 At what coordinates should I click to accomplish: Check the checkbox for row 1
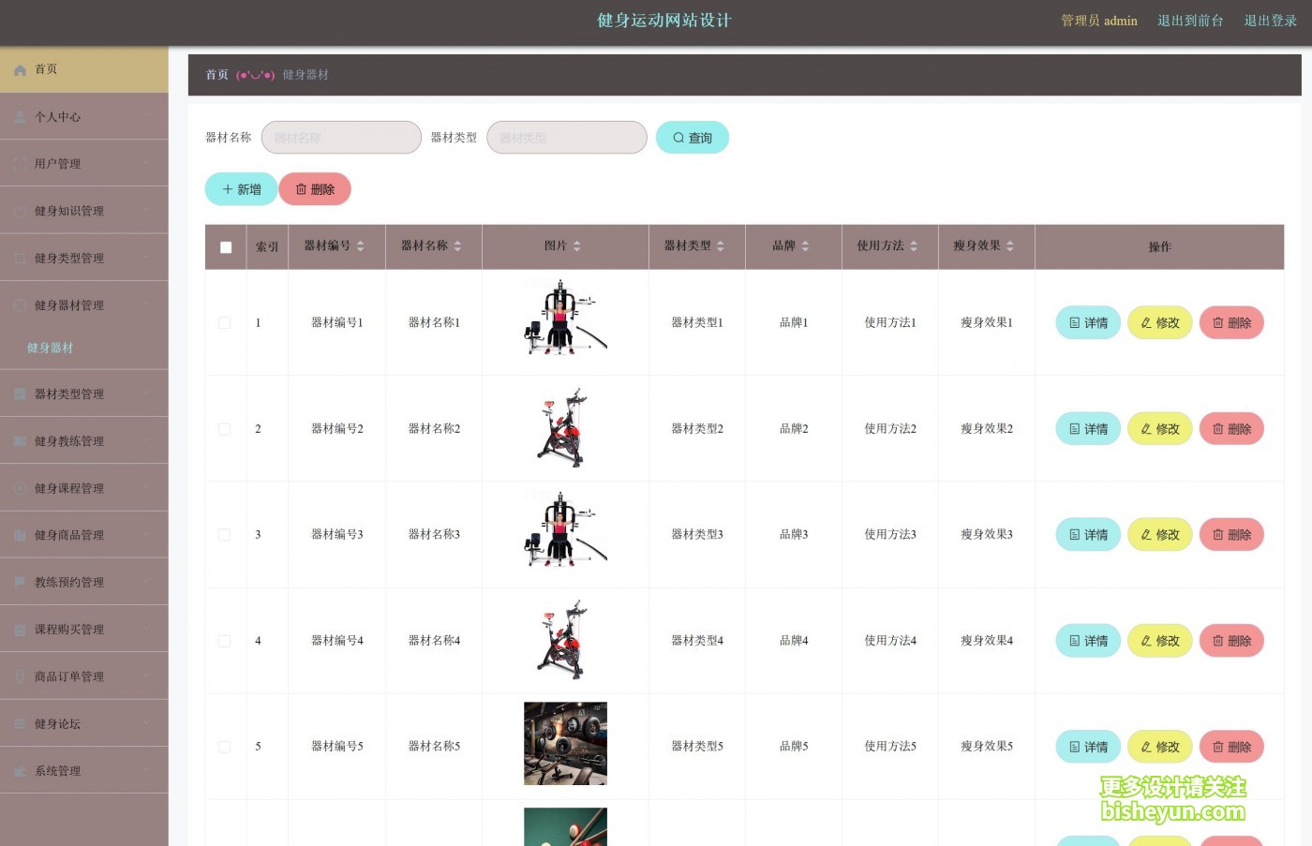pyautogui.click(x=225, y=323)
